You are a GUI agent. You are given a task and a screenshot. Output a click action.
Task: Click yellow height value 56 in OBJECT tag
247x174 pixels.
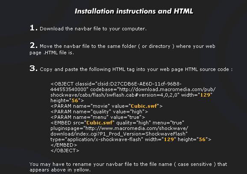[x=75, y=100]
